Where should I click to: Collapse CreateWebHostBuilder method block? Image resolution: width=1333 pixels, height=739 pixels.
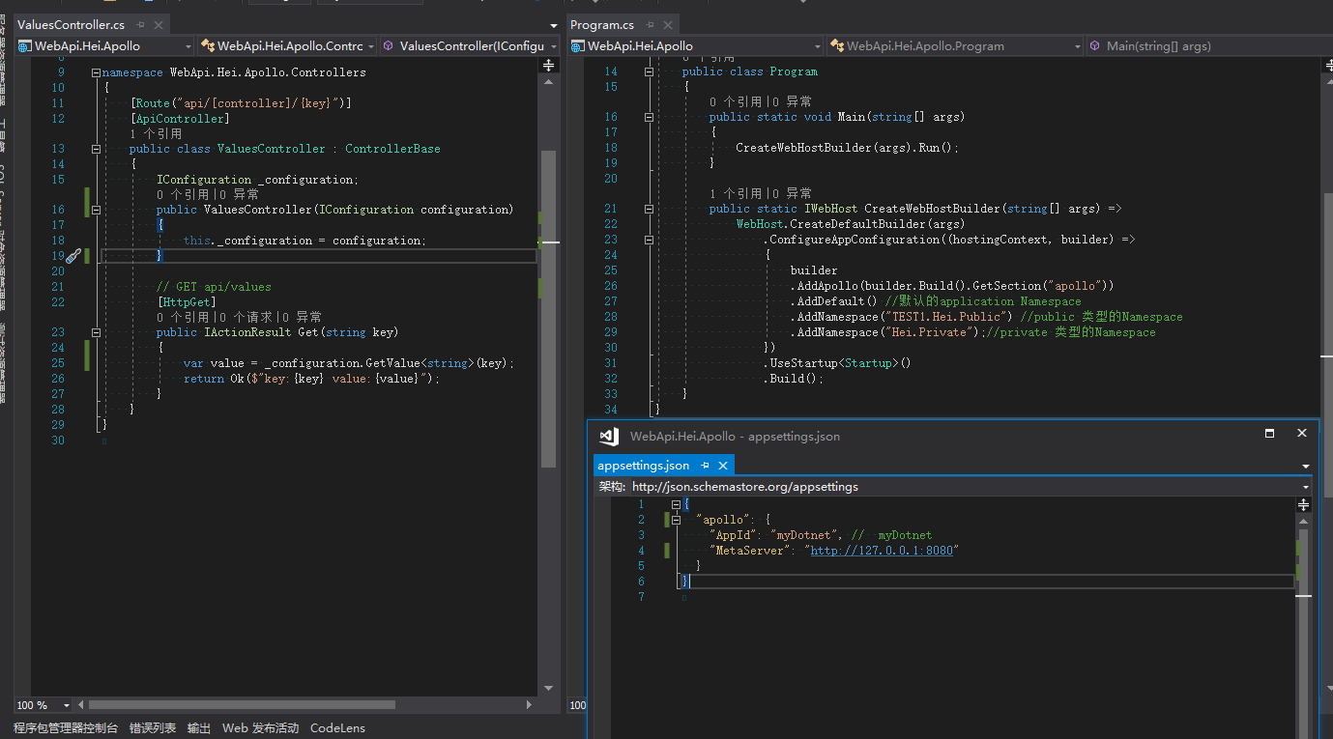point(649,209)
